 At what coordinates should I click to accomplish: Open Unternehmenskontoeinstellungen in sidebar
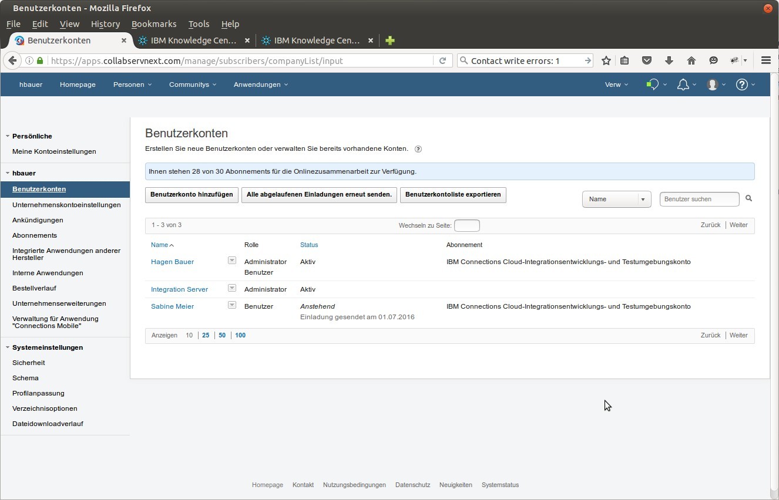(66, 205)
